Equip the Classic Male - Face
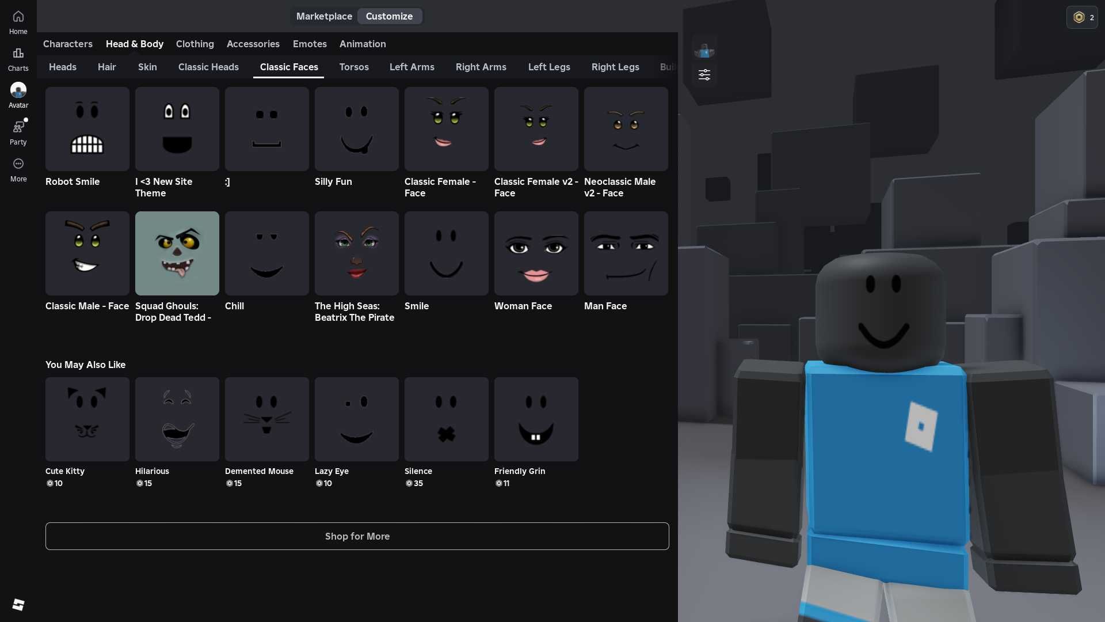The image size is (1105, 622). (87, 253)
